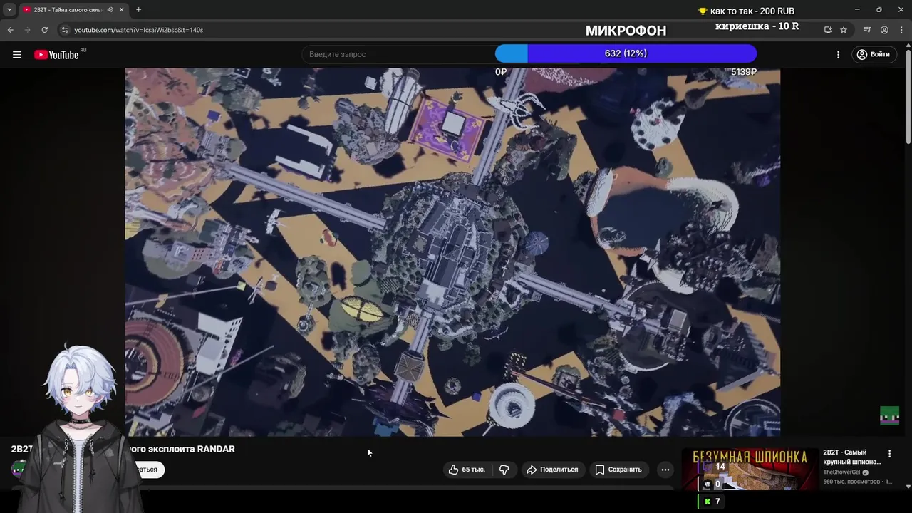Click the scrollbar down arrow
The width and height of the screenshot is (912, 513).
908,487
